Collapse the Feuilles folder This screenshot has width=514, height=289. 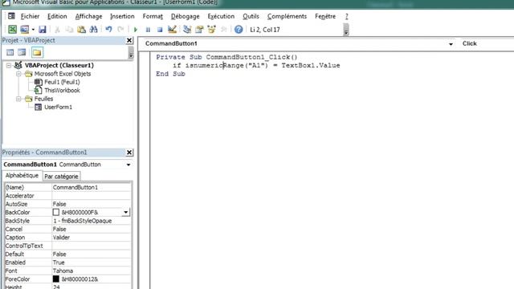18,99
